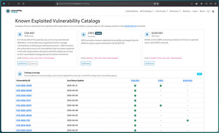Click the CISA KEV flame icon
The image size is (219, 133).
tap(20, 34)
